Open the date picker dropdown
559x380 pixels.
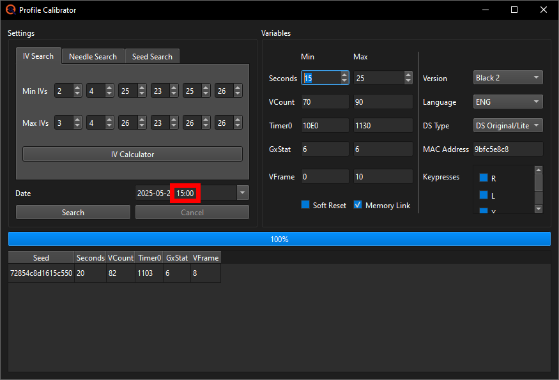pyautogui.click(x=241, y=193)
